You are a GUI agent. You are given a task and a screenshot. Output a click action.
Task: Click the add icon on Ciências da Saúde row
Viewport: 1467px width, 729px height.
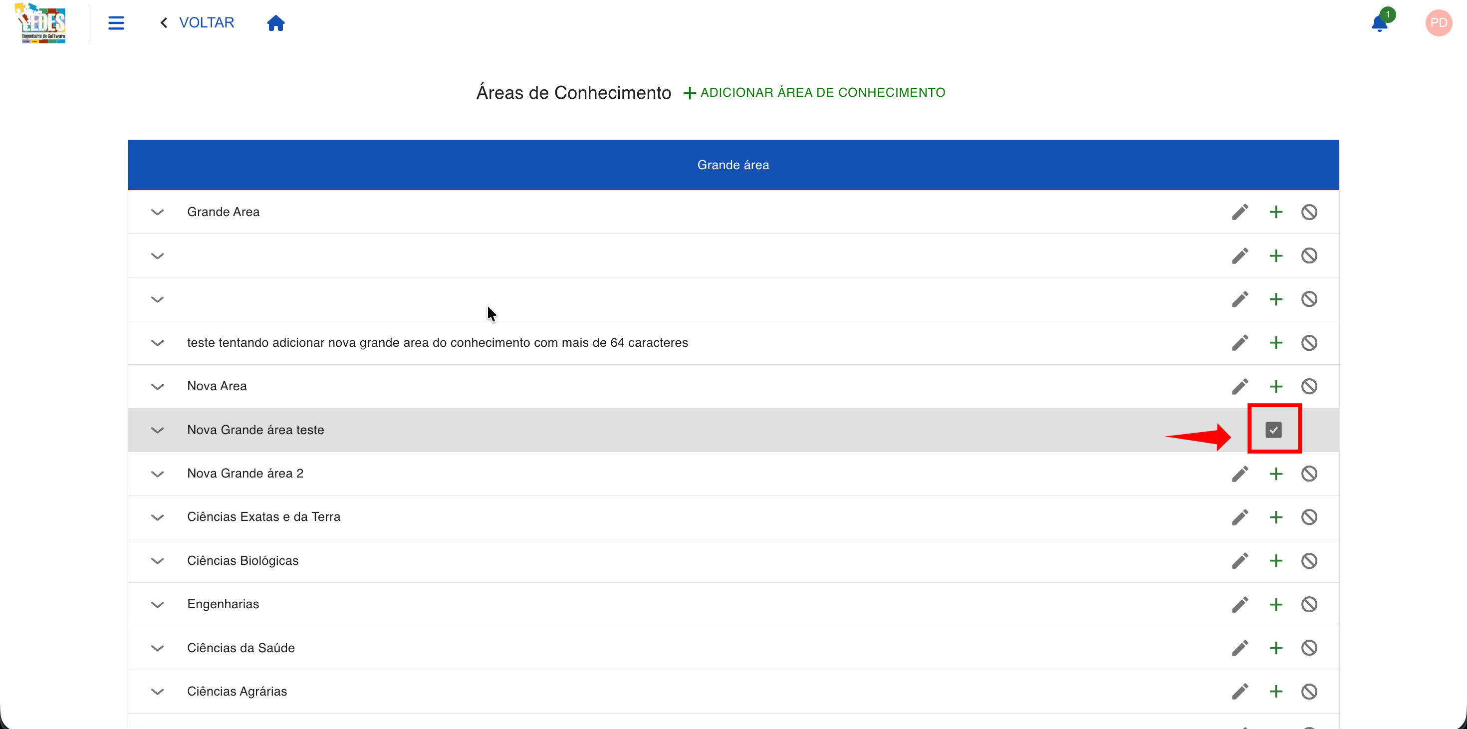(1276, 648)
